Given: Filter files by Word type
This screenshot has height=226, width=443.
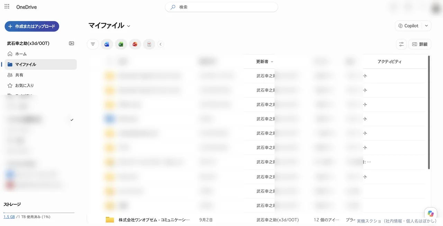Looking at the screenshot, I should (x=107, y=44).
